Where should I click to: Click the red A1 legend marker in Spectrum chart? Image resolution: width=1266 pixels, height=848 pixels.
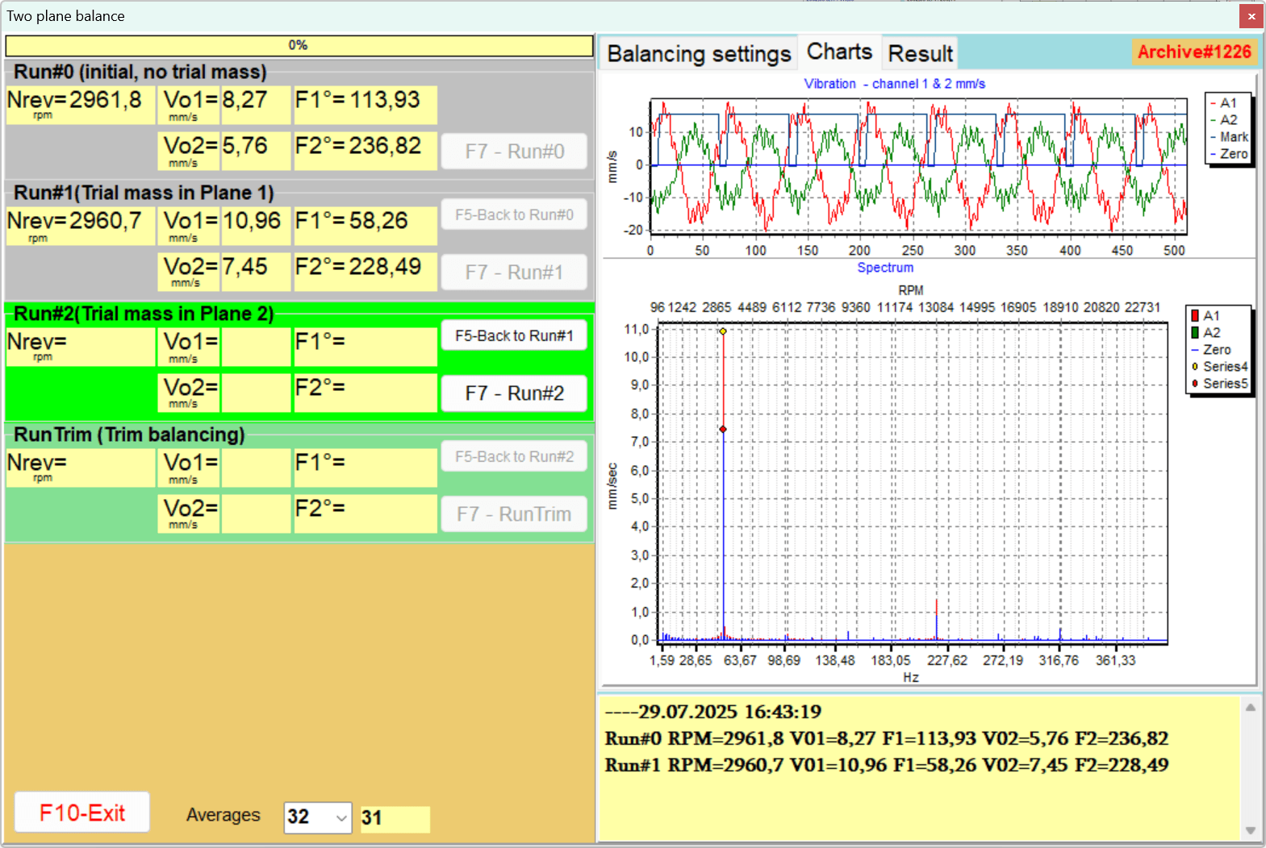tap(1195, 316)
